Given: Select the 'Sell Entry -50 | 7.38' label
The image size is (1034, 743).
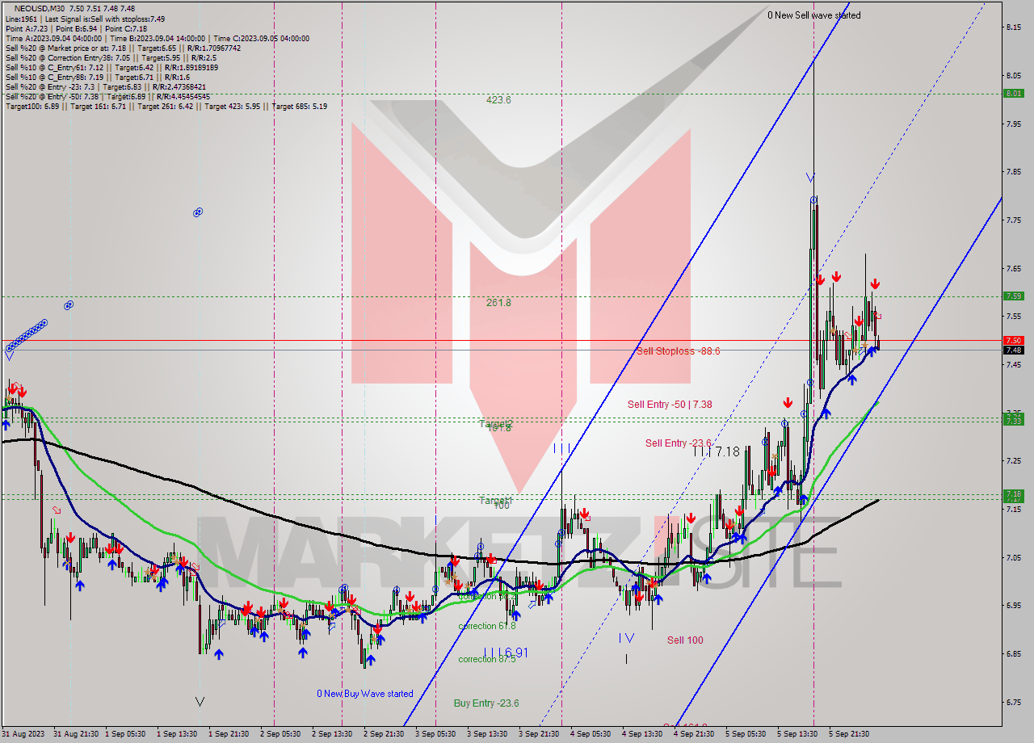Looking at the screenshot, I should [x=670, y=405].
